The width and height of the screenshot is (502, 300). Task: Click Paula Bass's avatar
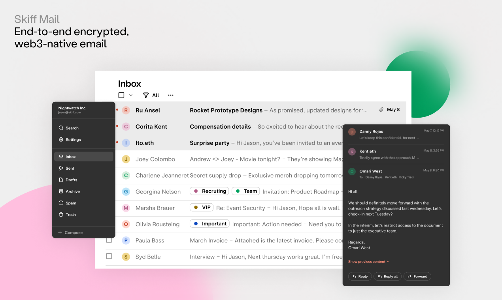(126, 240)
